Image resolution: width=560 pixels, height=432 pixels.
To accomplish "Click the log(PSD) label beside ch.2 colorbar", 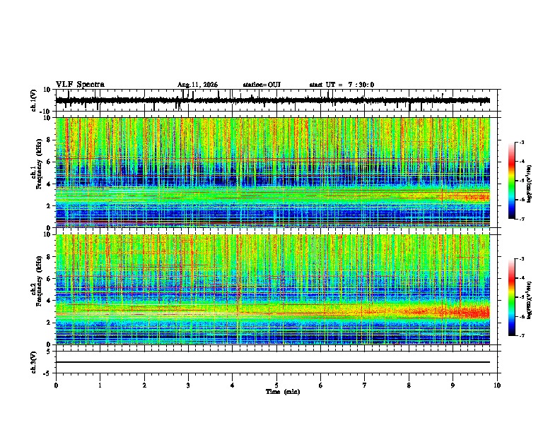I will (x=530, y=301).
